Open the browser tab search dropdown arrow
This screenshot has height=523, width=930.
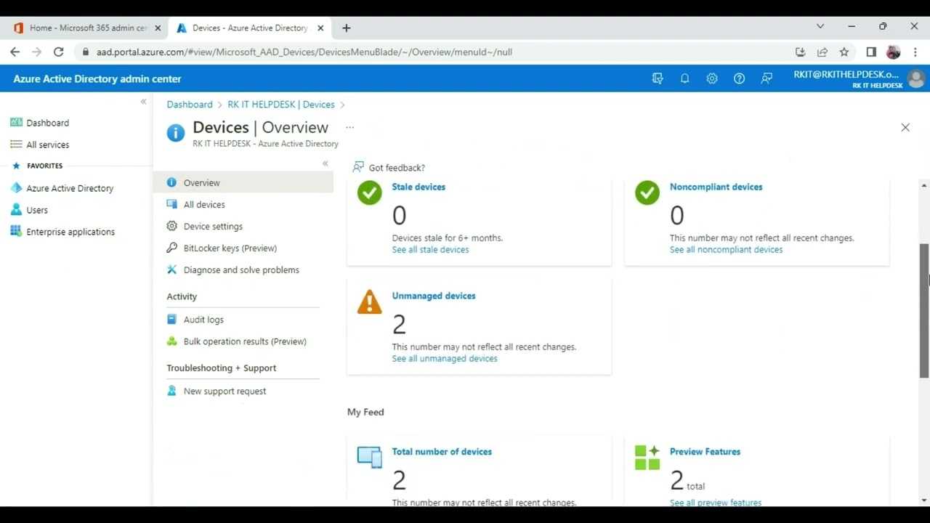(820, 27)
